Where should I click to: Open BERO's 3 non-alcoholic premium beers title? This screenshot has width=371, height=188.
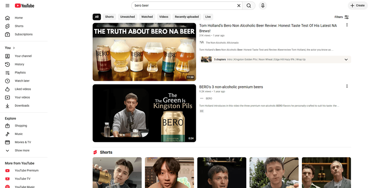click(231, 87)
